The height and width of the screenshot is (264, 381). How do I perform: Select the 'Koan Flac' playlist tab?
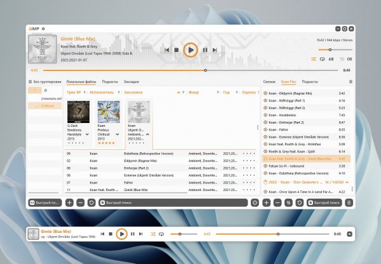pos(288,82)
